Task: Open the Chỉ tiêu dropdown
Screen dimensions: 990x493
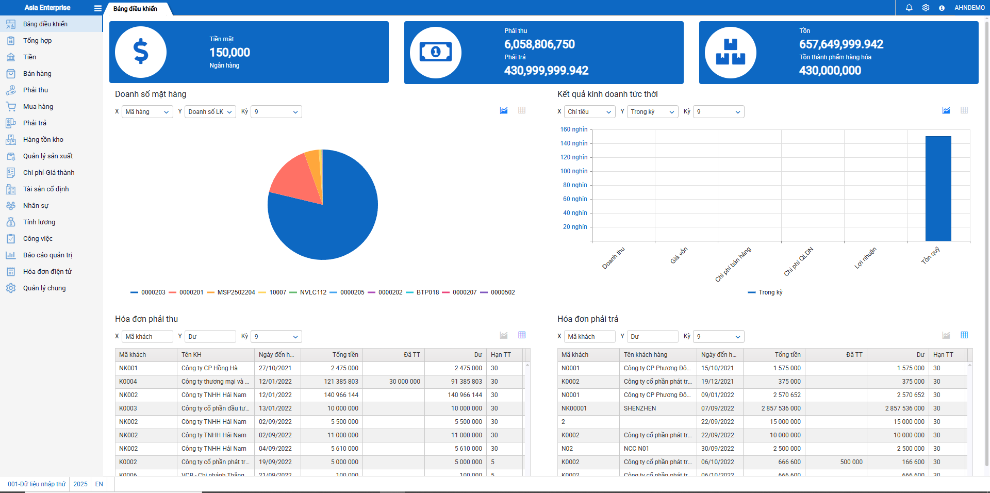Action: 589,112
